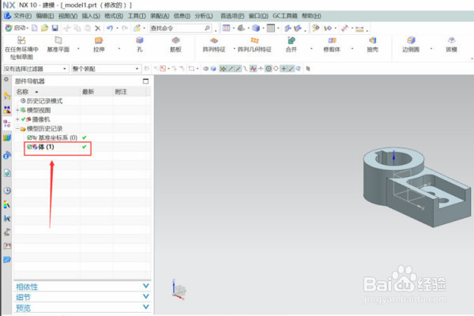Screen dimensions: 474x316
Task: Expand the 摄像机 tree node
Action: pyautogui.click(x=17, y=119)
